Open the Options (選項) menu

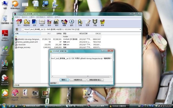[x=50, y=17]
